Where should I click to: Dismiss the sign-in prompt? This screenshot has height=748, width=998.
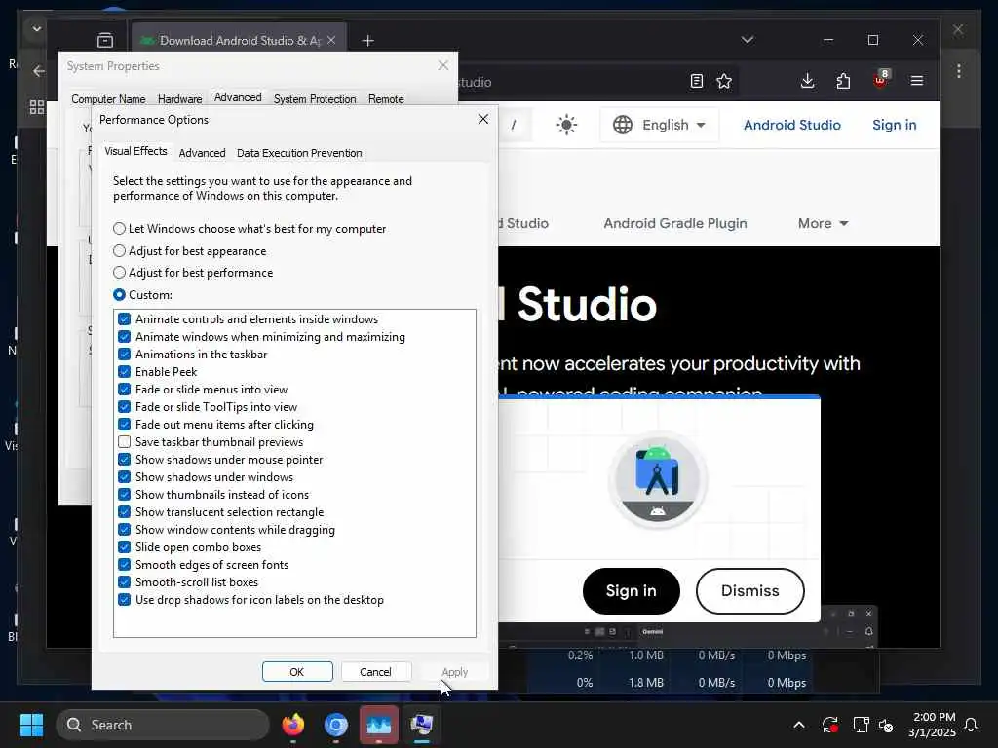coord(749,591)
